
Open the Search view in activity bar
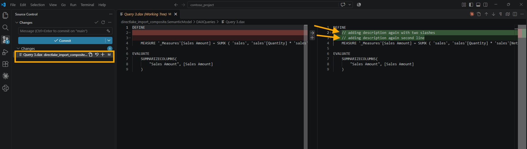point(5,28)
